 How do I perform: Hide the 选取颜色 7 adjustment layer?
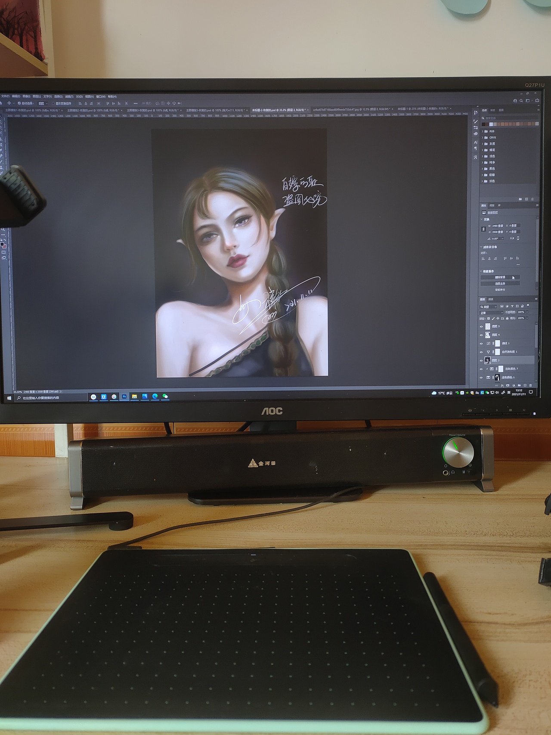481,369
